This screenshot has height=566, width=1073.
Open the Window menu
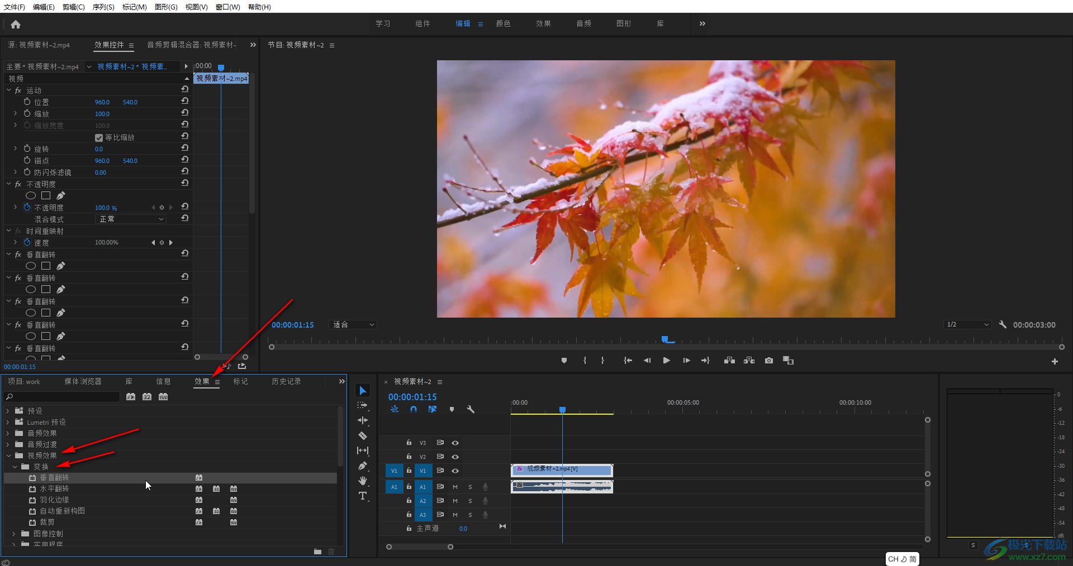[227, 7]
